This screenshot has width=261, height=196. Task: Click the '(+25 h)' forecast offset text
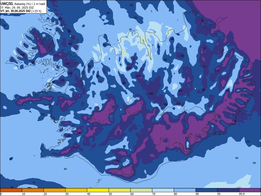coord(36,11)
